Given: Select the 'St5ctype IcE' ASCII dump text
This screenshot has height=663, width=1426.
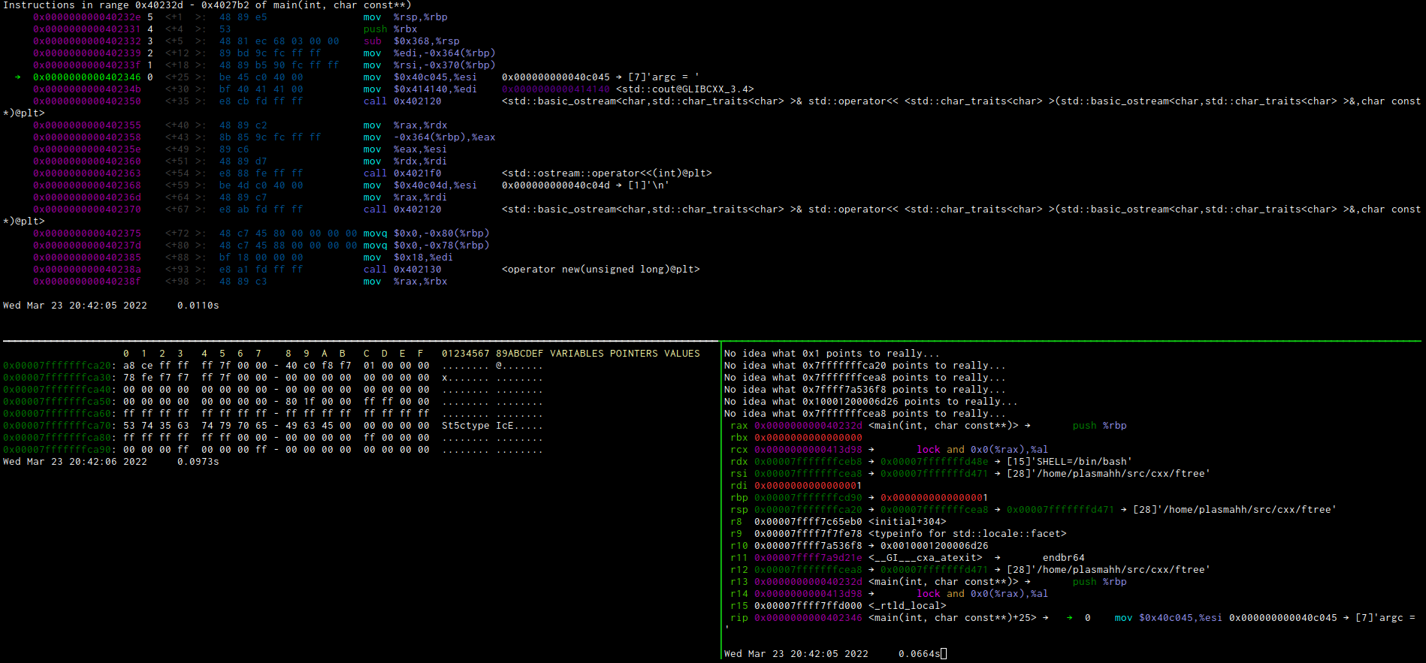Looking at the screenshot, I should (x=477, y=426).
